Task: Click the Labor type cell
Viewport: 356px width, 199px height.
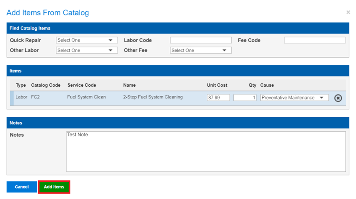Action: click(21, 97)
